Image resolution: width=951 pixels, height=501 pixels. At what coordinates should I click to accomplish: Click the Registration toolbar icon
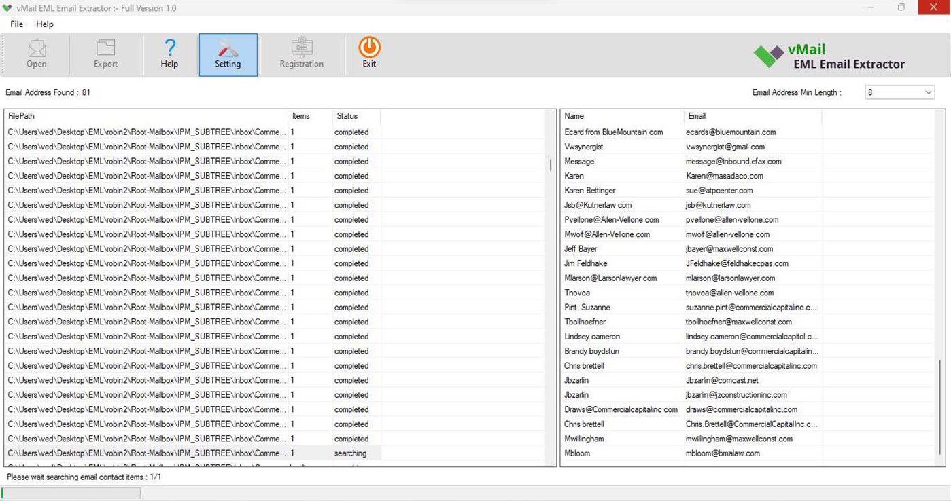click(x=301, y=53)
